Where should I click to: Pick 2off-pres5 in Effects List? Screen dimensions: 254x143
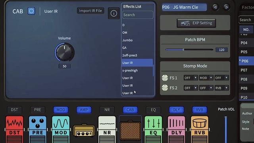[x=137, y=55]
